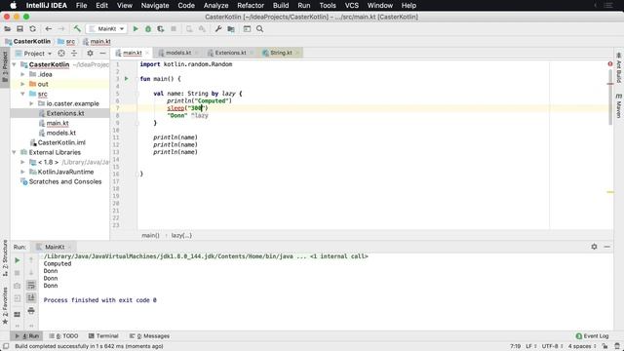Click the lazy{...} editor breadcrumb
This screenshot has height=351, width=624.
pos(181,236)
